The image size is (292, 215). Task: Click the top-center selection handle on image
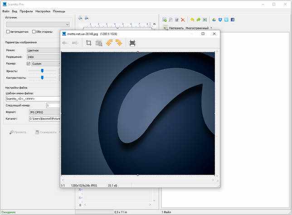coord(138,52)
